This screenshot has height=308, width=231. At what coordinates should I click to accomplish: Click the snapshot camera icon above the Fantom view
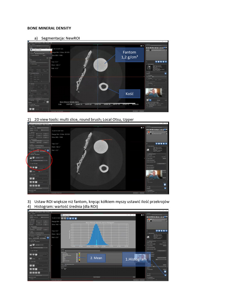141,46
